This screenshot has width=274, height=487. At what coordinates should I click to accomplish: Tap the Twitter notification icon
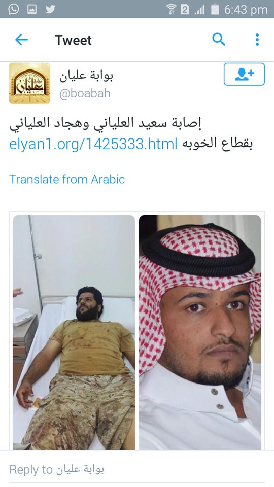50,9
